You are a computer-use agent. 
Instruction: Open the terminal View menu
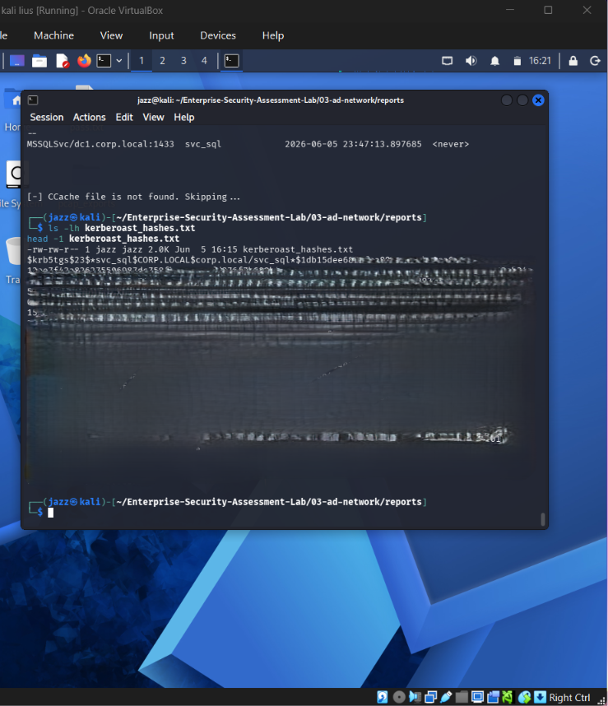point(154,118)
